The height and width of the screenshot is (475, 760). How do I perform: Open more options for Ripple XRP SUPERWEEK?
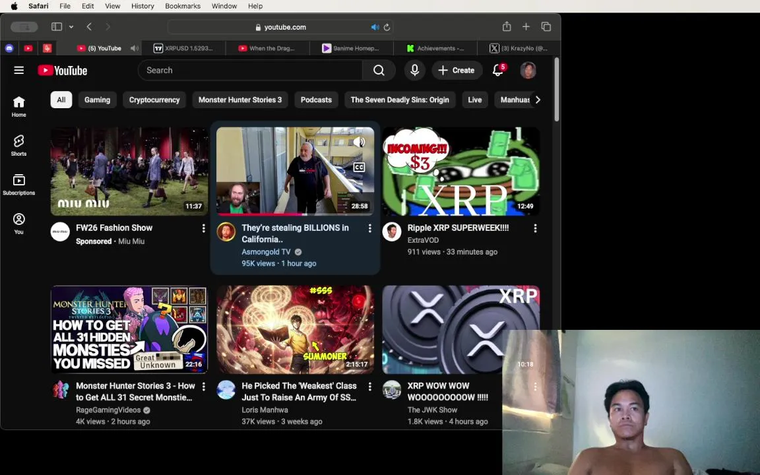535,228
